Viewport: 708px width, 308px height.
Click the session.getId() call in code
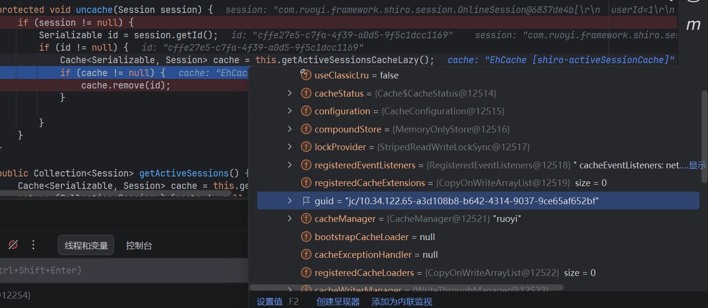pos(173,35)
